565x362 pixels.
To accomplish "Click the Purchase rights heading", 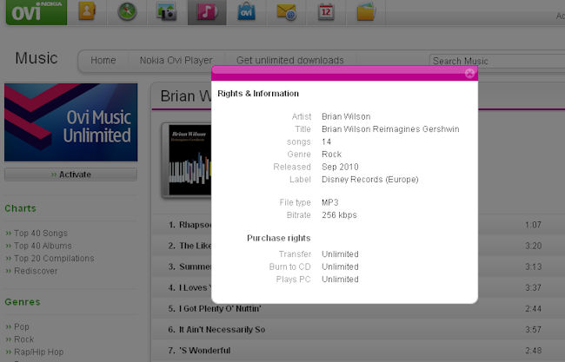I will pos(278,238).
